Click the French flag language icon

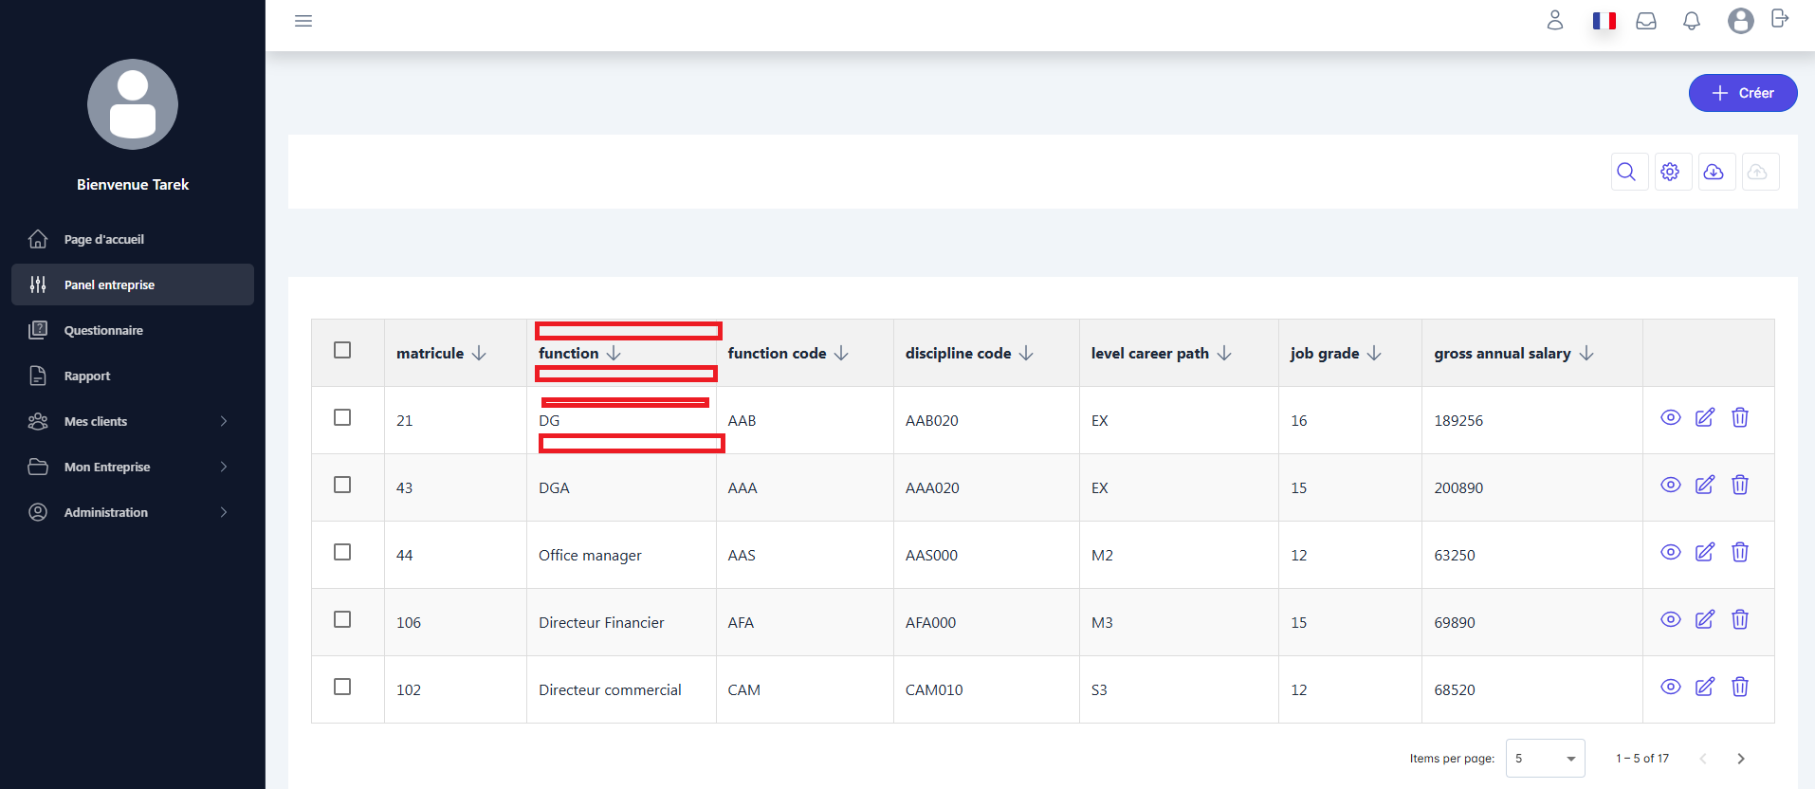(x=1604, y=21)
